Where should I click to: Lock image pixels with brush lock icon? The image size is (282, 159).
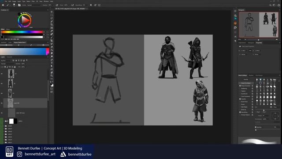pos(7,67)
